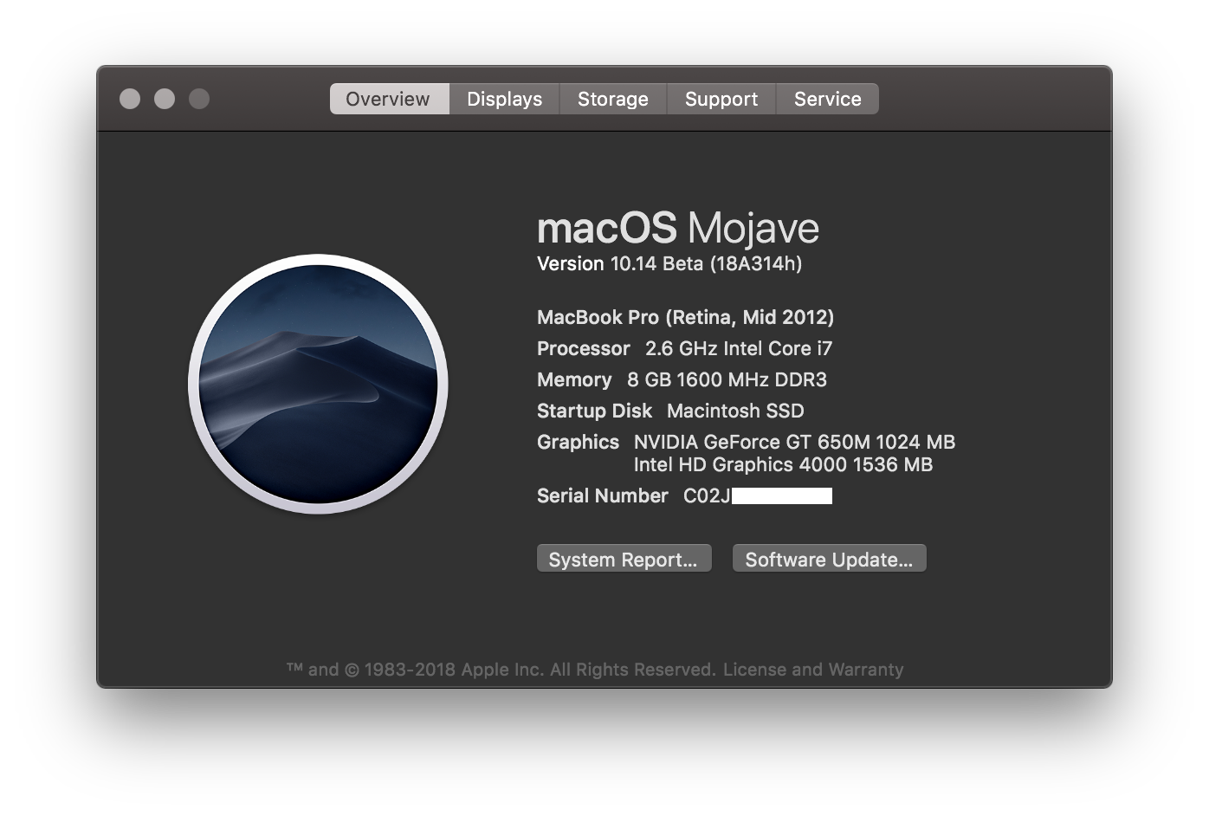The width and height of the screenshot is (1209, 816).
Task: Click the Graphics label
Action: [578, 442]
